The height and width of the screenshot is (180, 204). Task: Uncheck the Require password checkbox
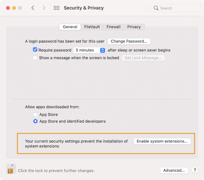[35, 50]
